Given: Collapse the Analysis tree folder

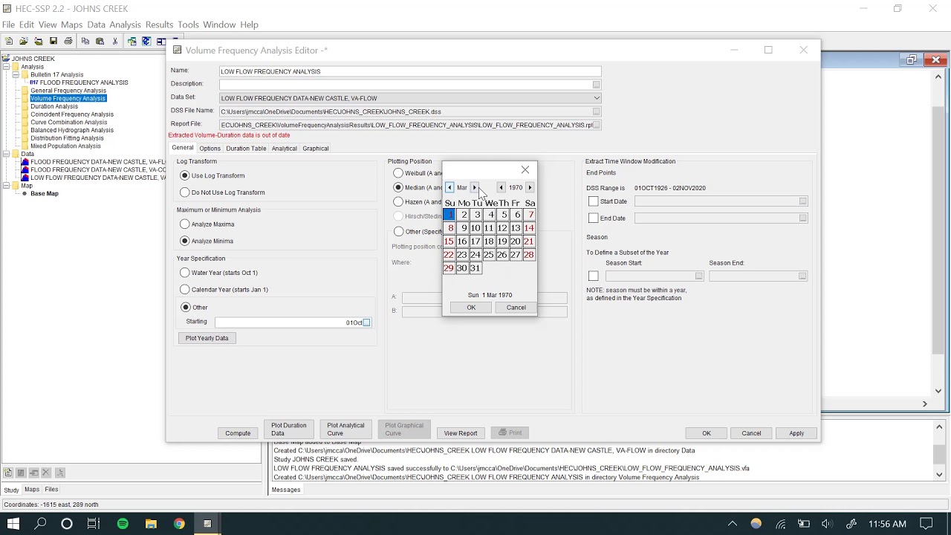Looking at the screenshot, I should point(6,67).
